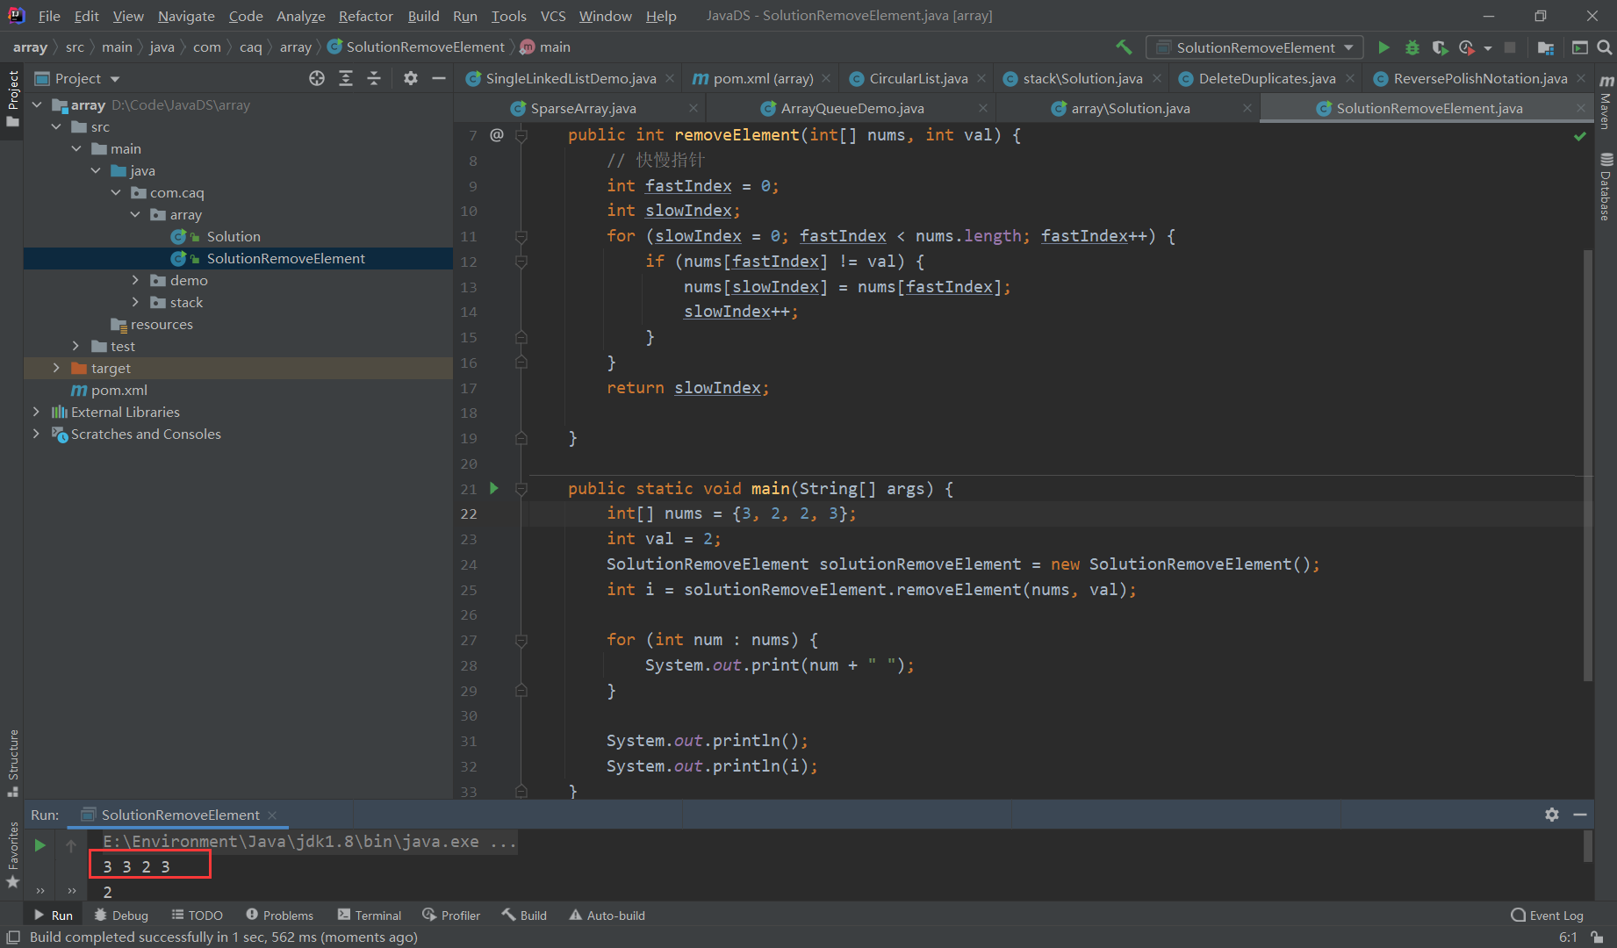
Task: Close the SparseArray.java tab
Action: (694, 108)
